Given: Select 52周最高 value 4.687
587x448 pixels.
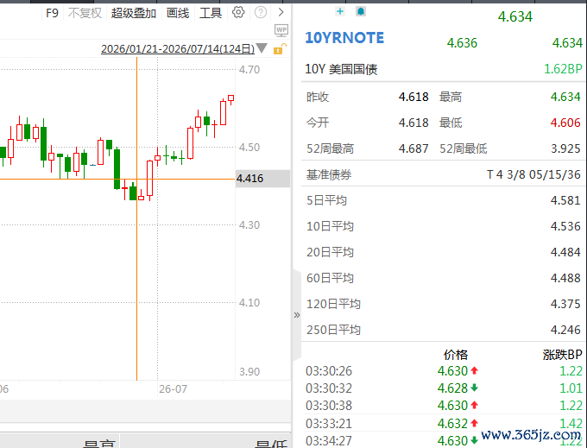Looking at the screenshot, I should pos(413,148).
